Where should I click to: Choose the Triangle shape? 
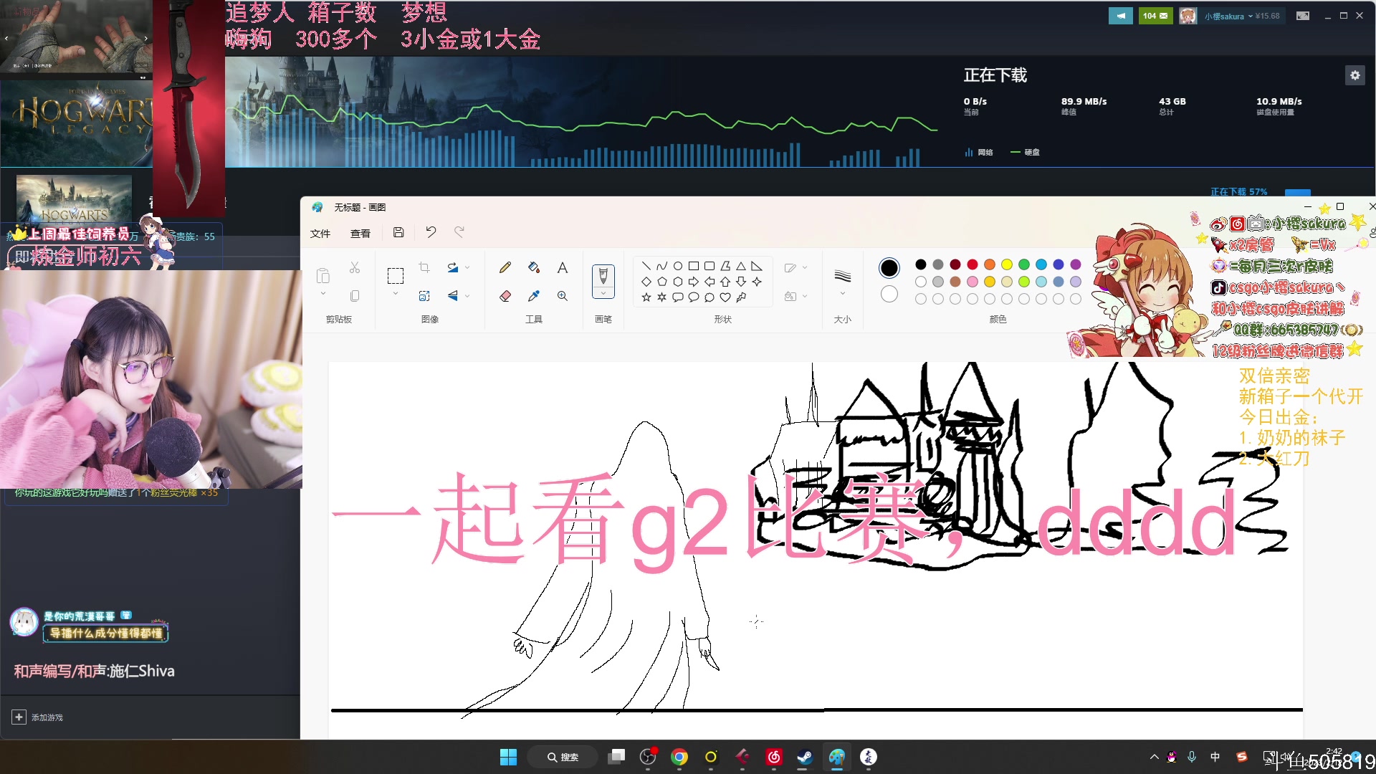741,266
